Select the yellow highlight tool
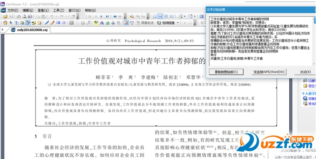Viewport: 317px width, 159px height. click(96, 23)
